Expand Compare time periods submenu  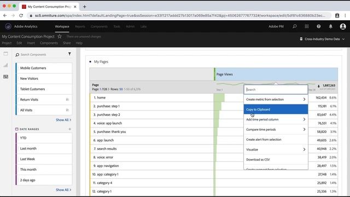[304, 129]
